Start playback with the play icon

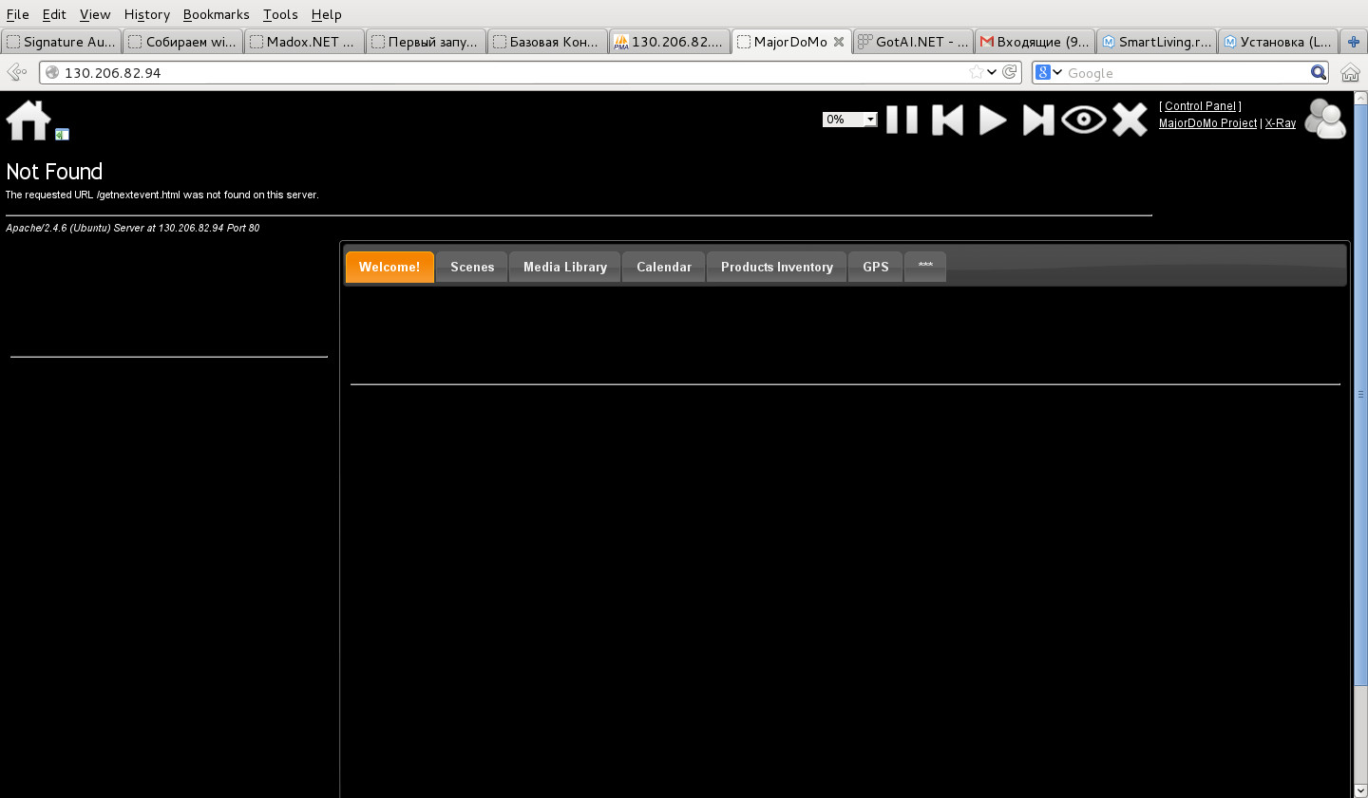coord(993,120)
